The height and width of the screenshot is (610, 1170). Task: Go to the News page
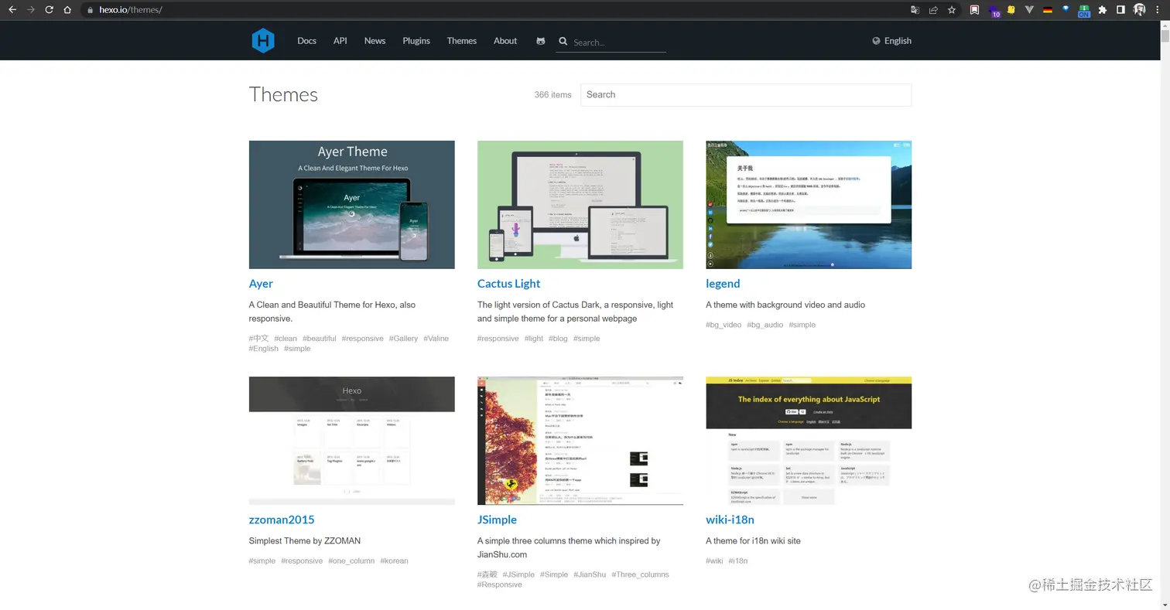click(x=375, y=41)
